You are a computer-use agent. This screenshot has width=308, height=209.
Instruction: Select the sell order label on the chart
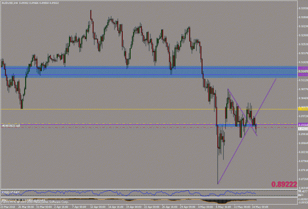11,125
